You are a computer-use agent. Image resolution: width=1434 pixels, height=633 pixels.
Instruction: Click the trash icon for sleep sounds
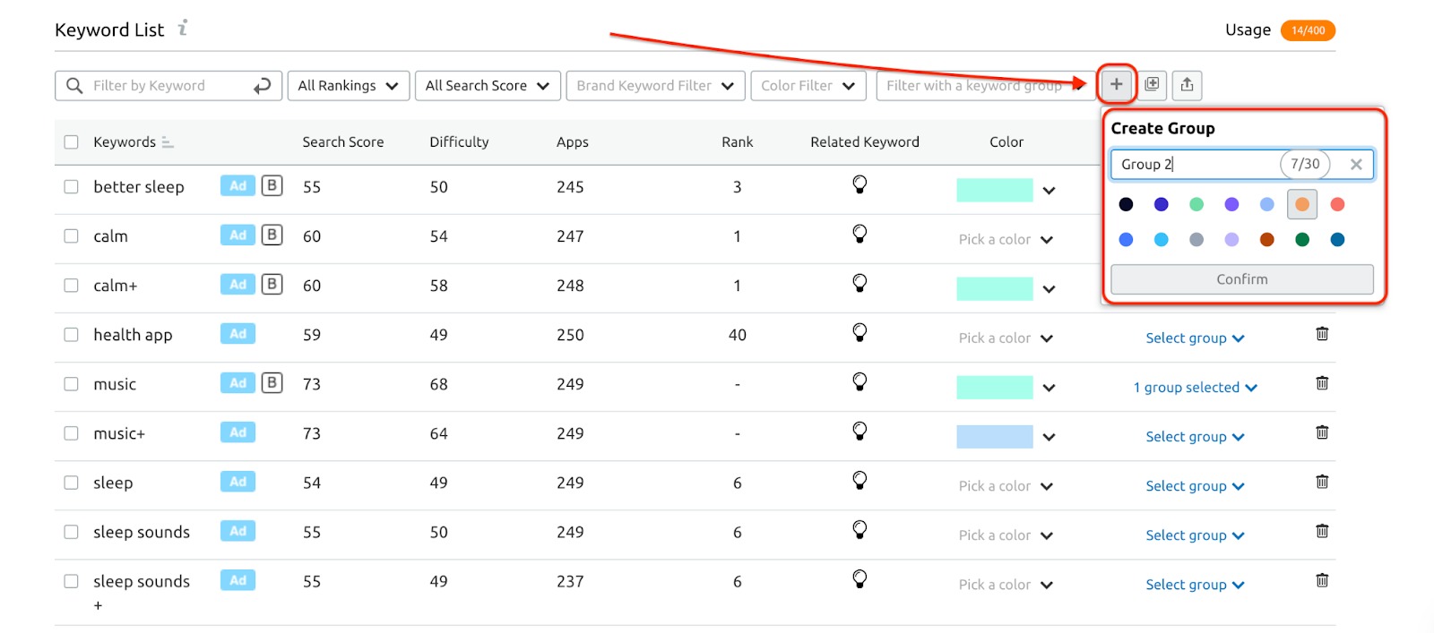(x=1322, y=531)
